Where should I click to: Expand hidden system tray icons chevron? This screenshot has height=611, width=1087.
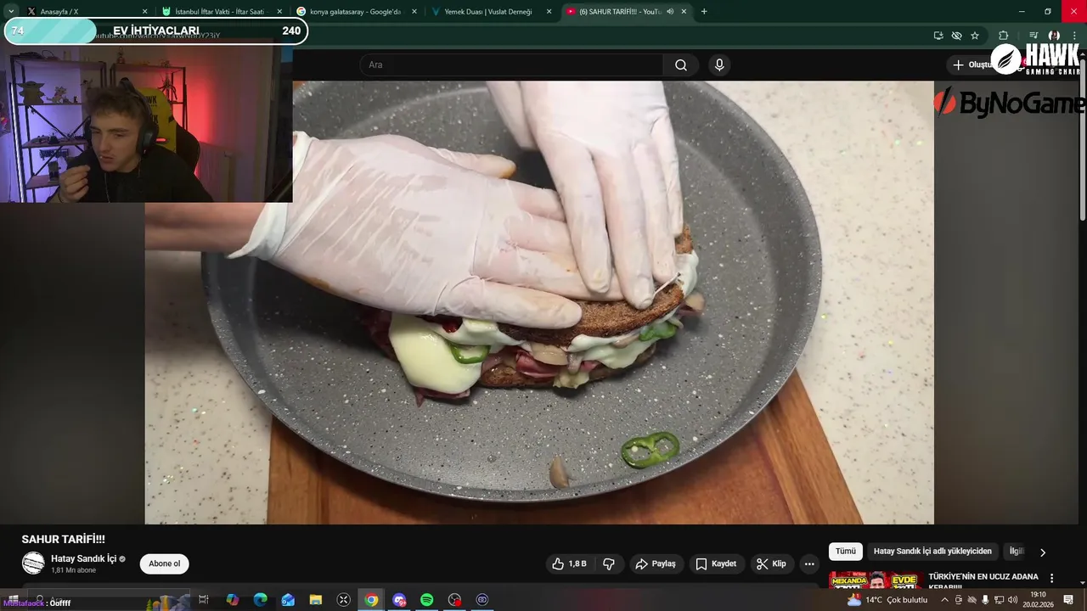point(944,600)
